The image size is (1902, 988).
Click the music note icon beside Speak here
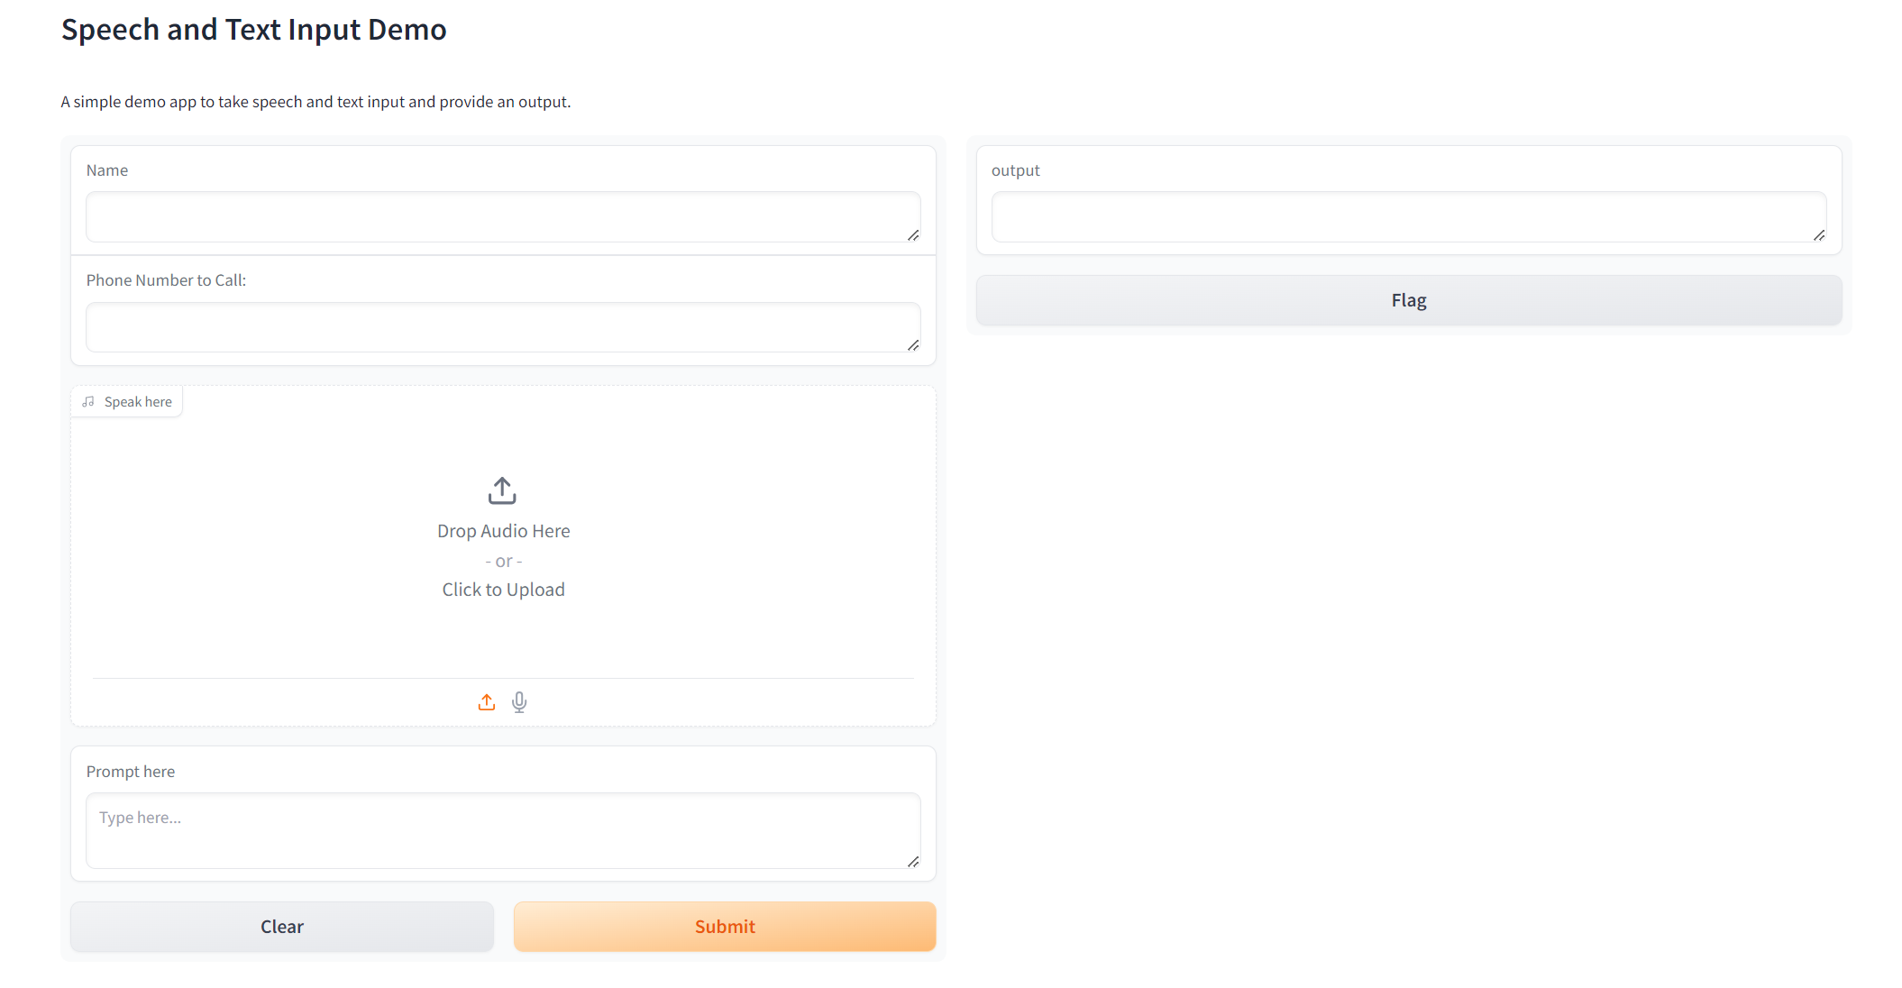pyautogui.click(x=88, y=402)
